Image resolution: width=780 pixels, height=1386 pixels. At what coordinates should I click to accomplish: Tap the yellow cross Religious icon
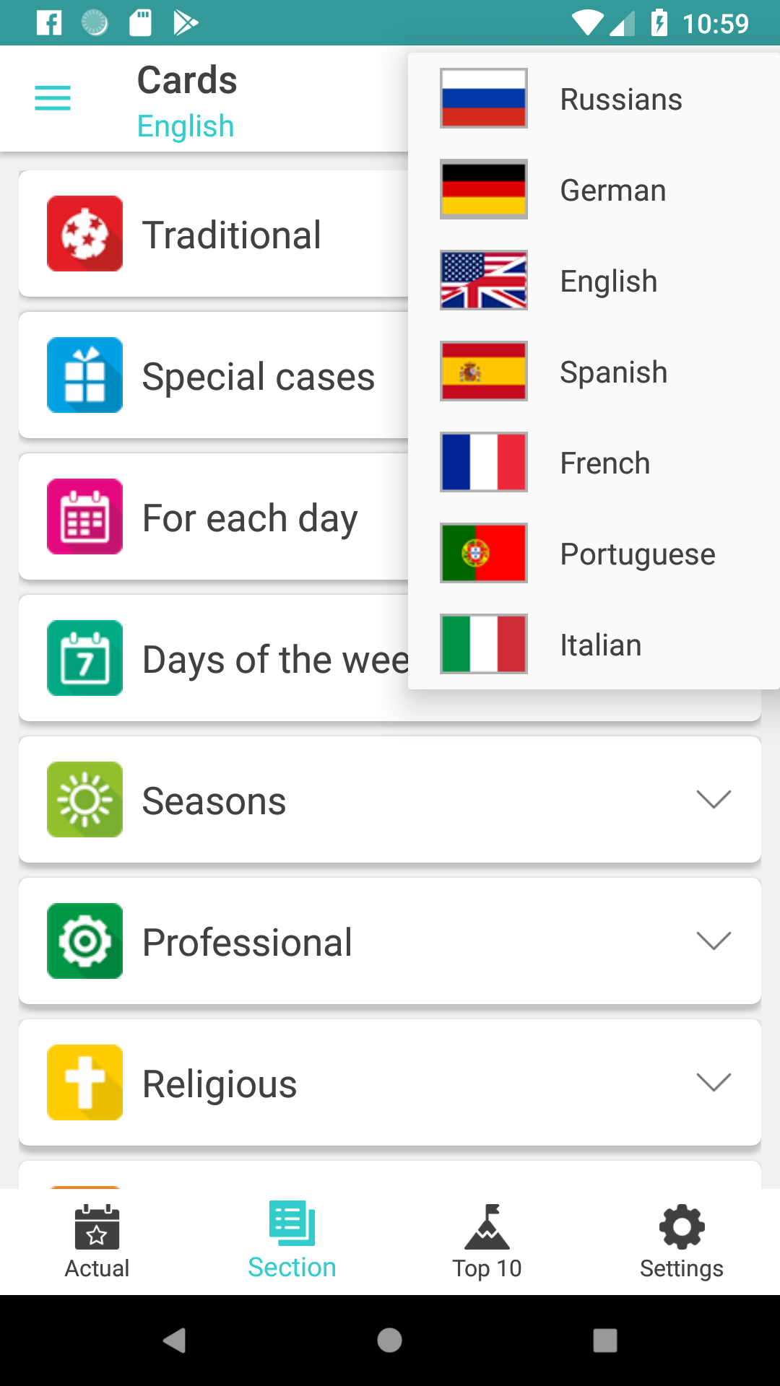84,1083
